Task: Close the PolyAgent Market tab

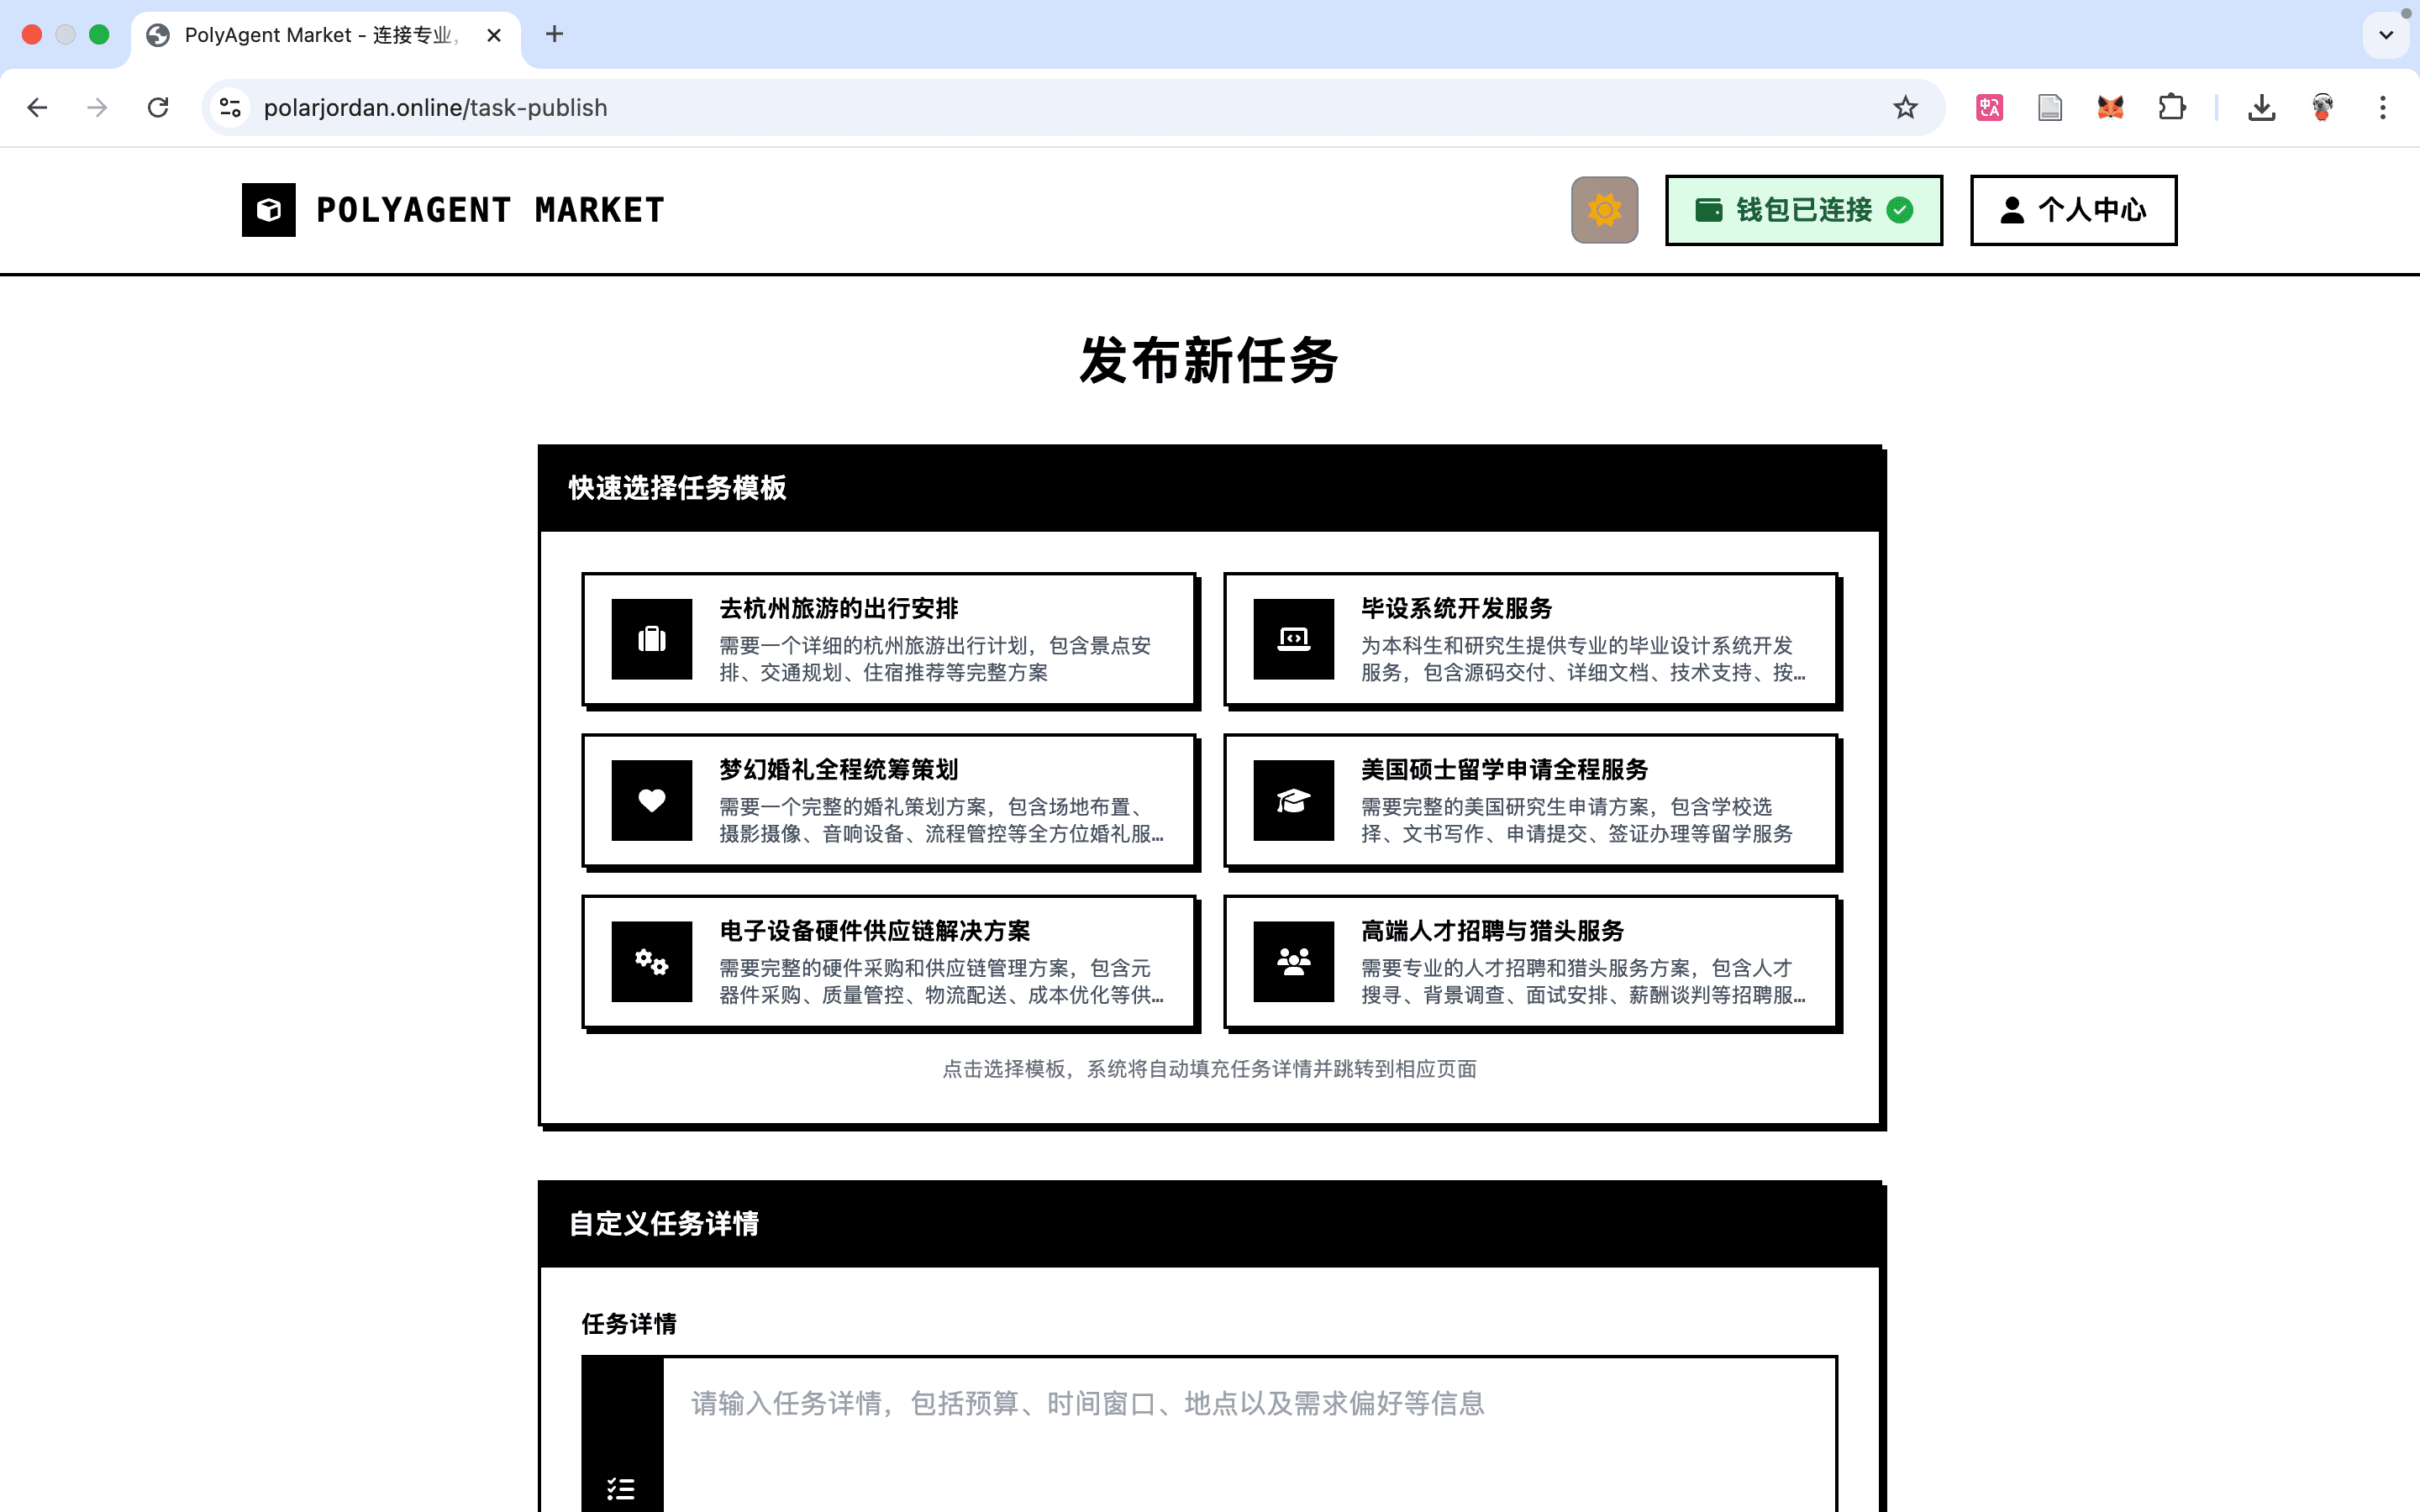Action: tap(494, 35)
